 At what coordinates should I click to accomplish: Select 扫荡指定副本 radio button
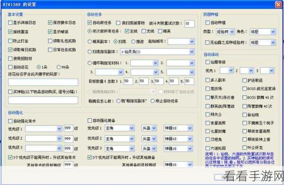click(89, 52)
